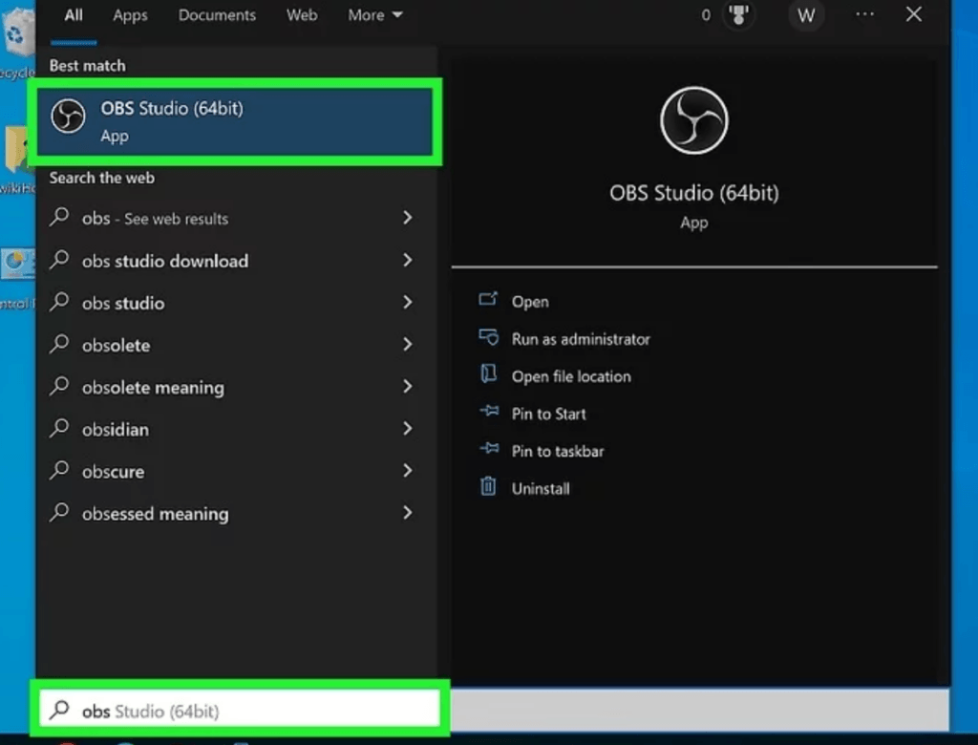Select the 'obs - See web results' suggestion
Viewport: 978px width, 745px height.
(x=235, y=219)
